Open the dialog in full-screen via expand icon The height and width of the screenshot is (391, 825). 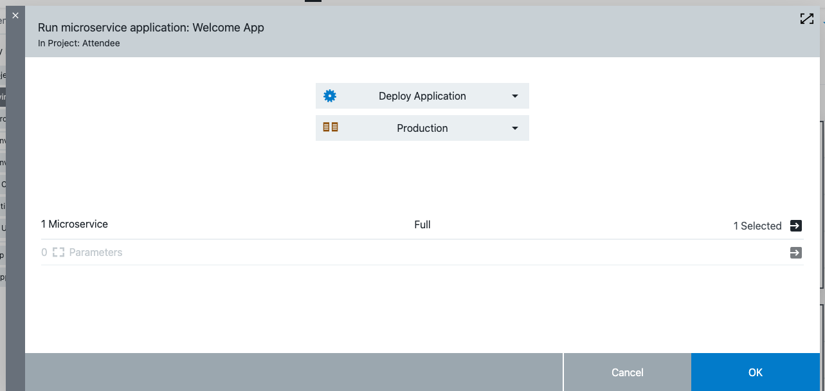pyautogui.click(x=806, y=19)
